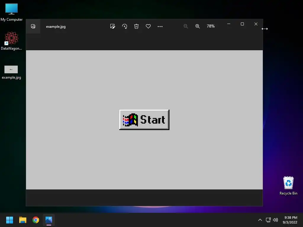Click the 78% zoom level value

[x=211, y=26]
